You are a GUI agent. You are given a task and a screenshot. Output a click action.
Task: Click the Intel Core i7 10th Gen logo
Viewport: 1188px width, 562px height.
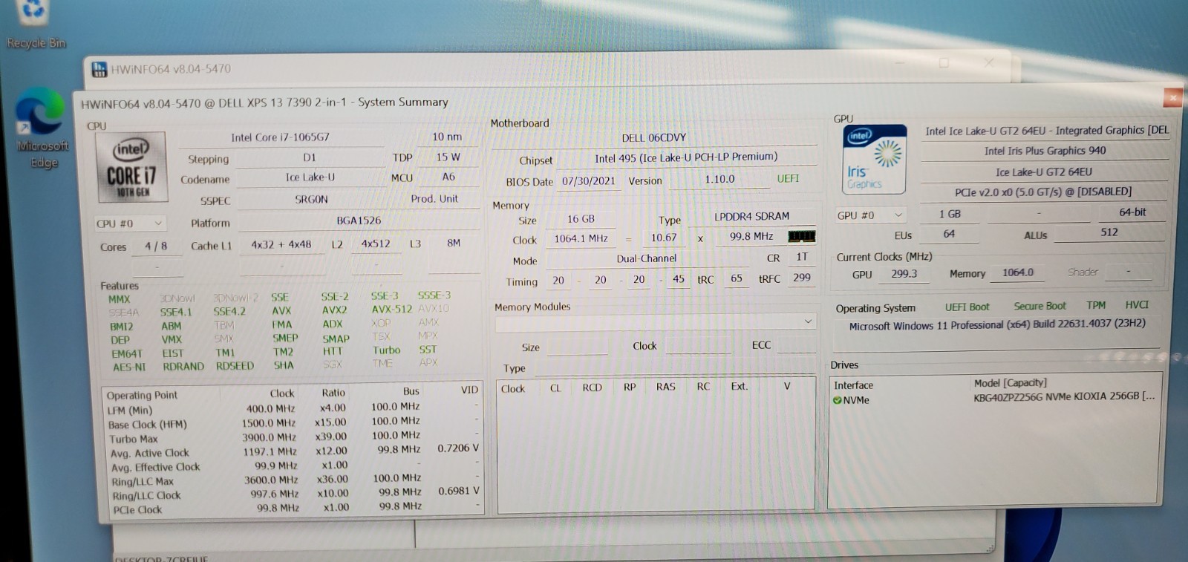point(132,167)
